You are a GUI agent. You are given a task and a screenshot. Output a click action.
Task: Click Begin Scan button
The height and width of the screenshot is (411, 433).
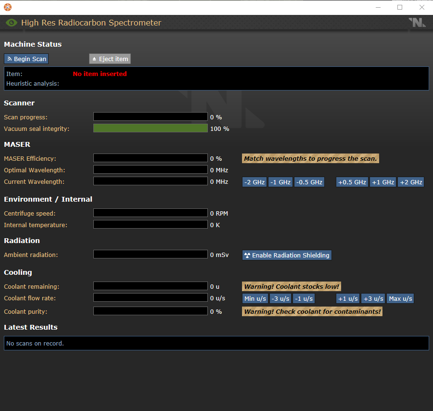(x=26, y=59)
